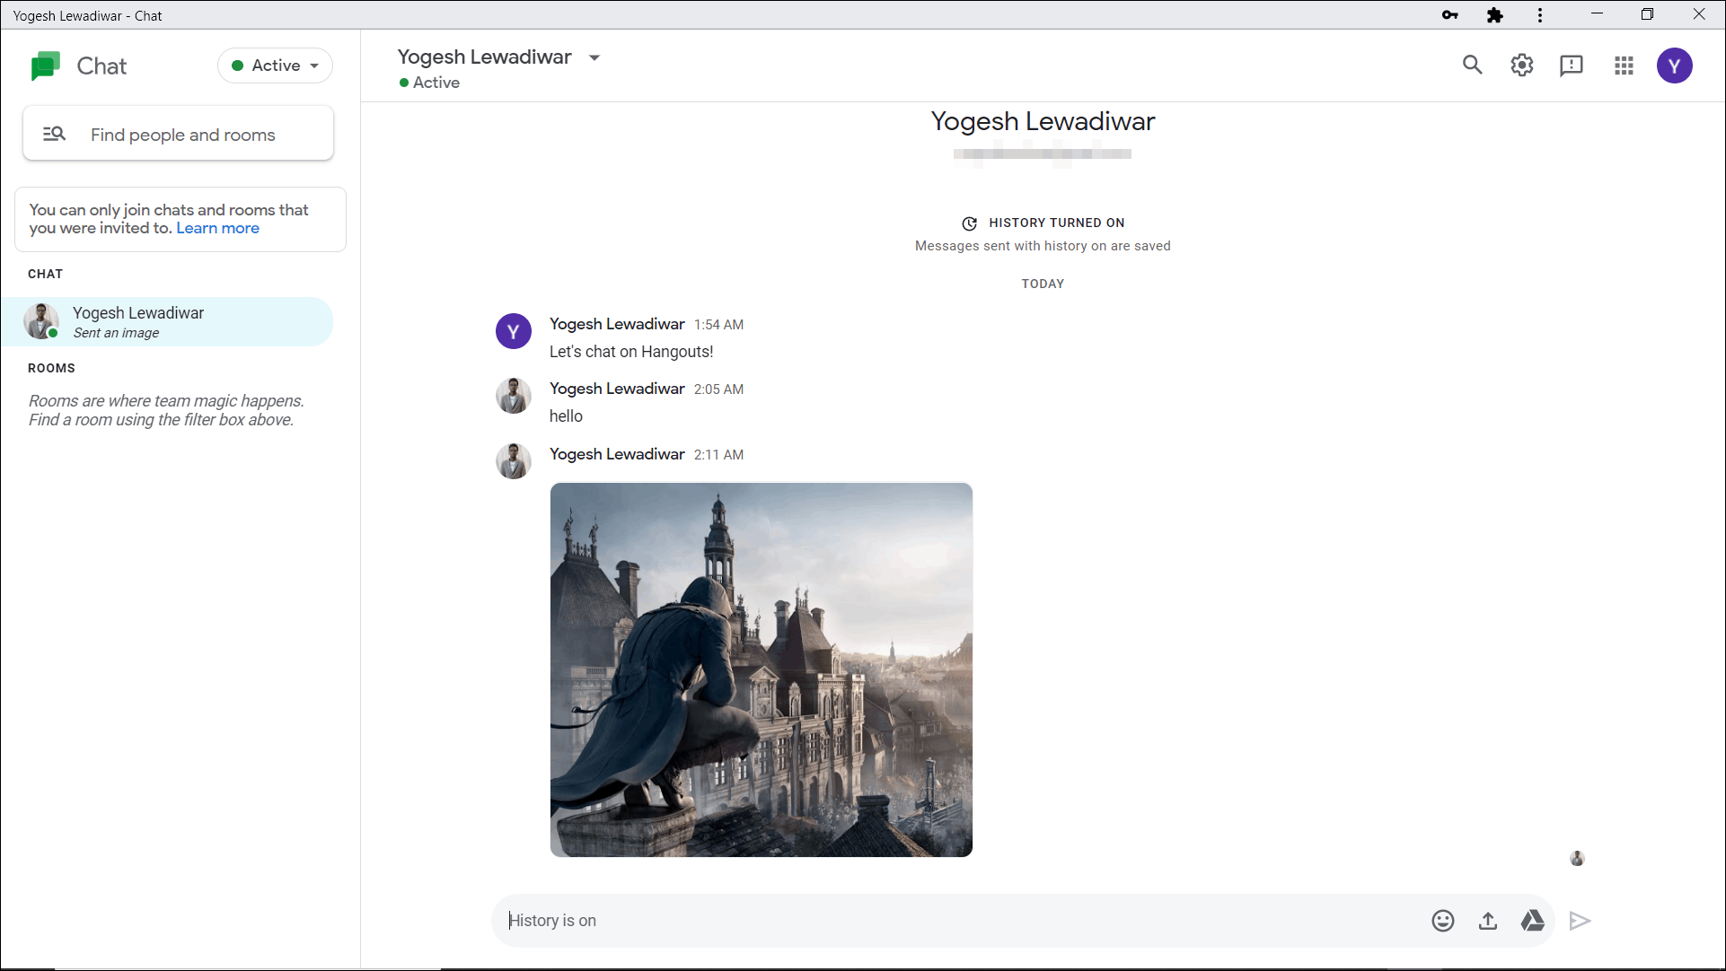Click the Find people and rooms field

182,135
